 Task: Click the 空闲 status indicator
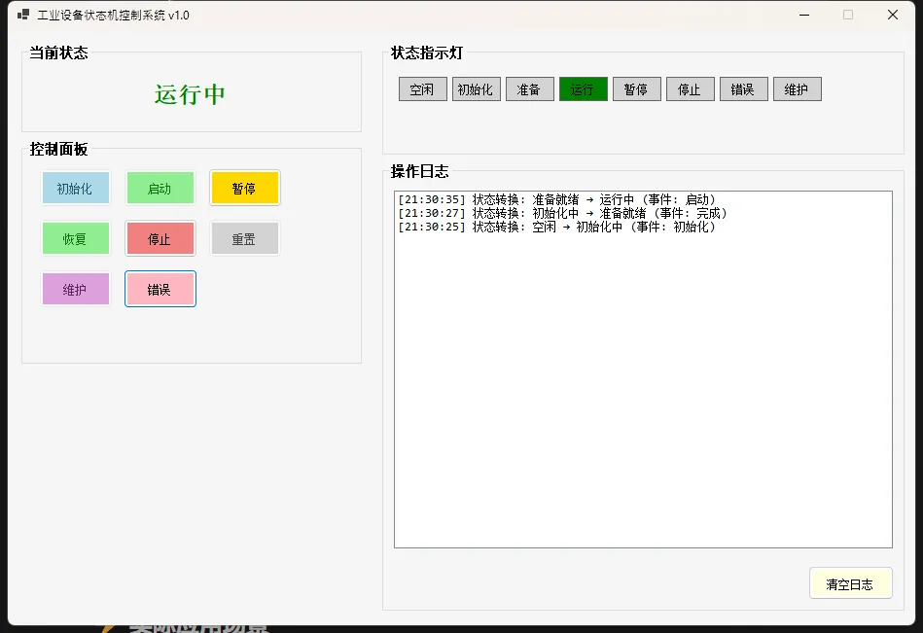point(422,89)
